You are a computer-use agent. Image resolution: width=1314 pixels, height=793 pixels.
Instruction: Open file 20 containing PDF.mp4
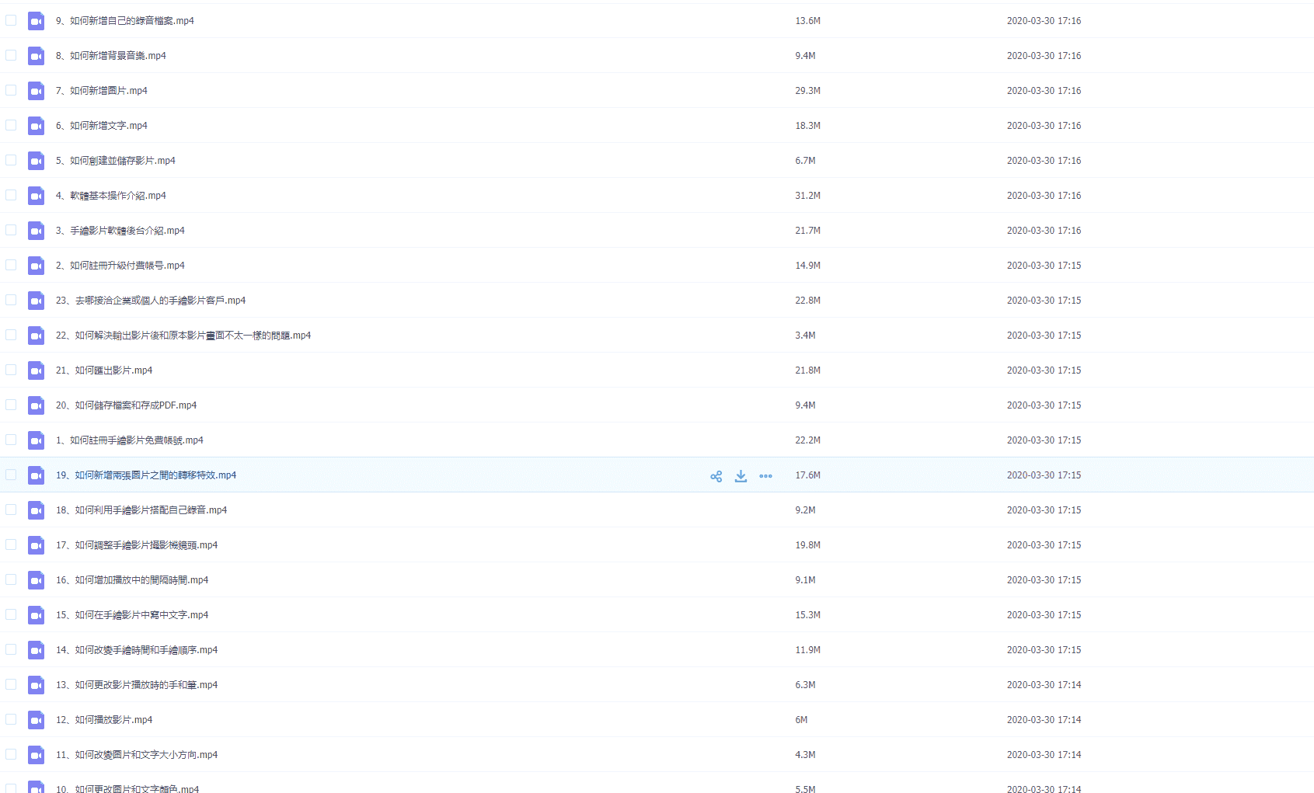(126, 405)
